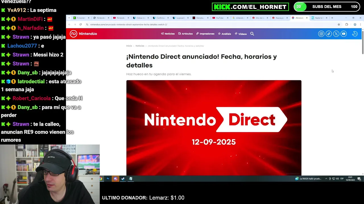Click the browser forward arrow
364x204 pixels.
pos(75,25)
